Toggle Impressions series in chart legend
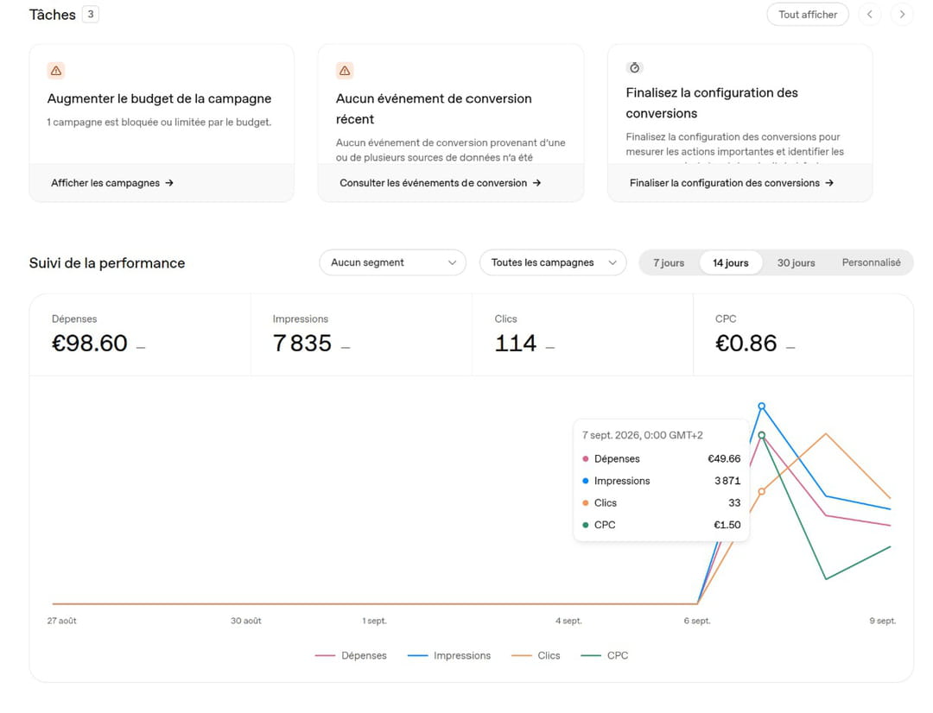 (x=449, y=655)
